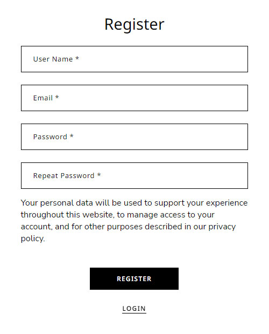Click the 'Password *' placeholder label

(x=53, y=137)
